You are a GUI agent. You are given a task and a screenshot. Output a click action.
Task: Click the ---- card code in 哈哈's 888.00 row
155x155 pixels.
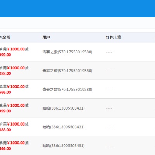tap(109, 127)
